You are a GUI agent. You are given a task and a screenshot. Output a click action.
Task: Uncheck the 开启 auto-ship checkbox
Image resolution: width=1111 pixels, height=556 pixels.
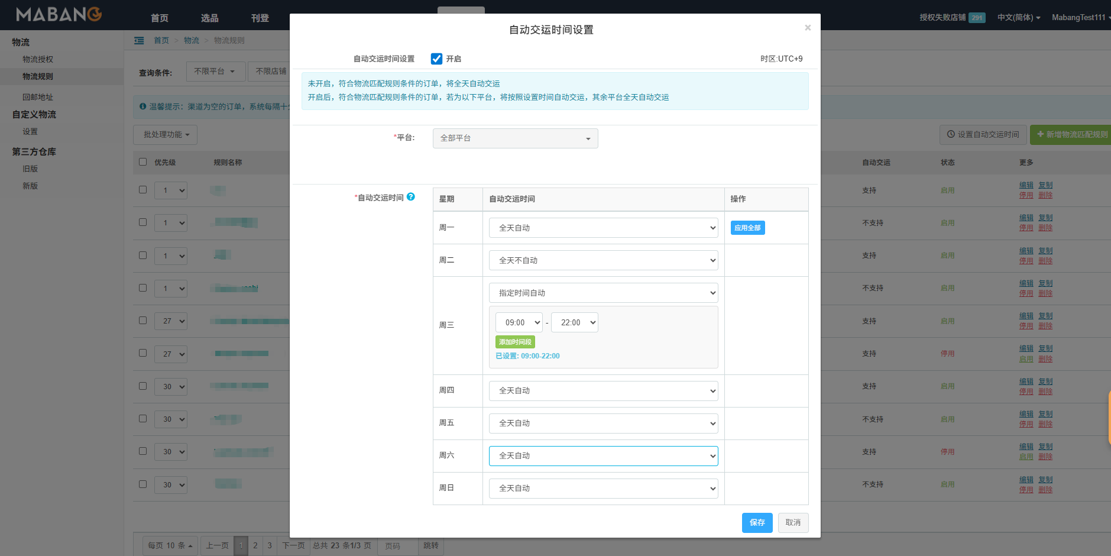(x=436, y=59)
